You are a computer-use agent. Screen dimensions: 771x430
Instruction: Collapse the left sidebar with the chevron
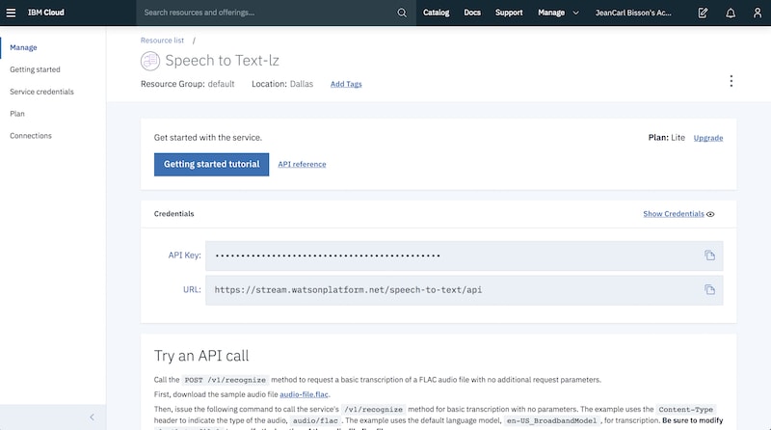92,417
